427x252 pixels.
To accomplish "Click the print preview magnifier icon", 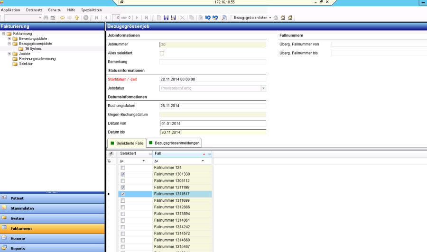I will 224,18.
